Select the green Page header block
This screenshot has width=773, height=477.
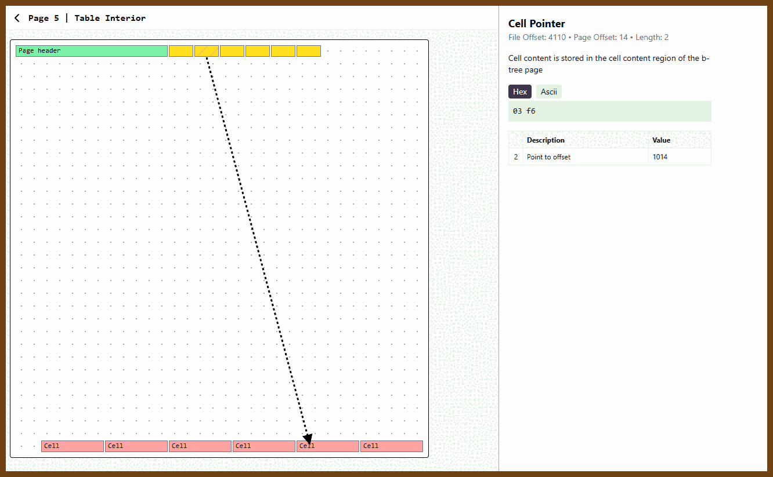(92, 51)
